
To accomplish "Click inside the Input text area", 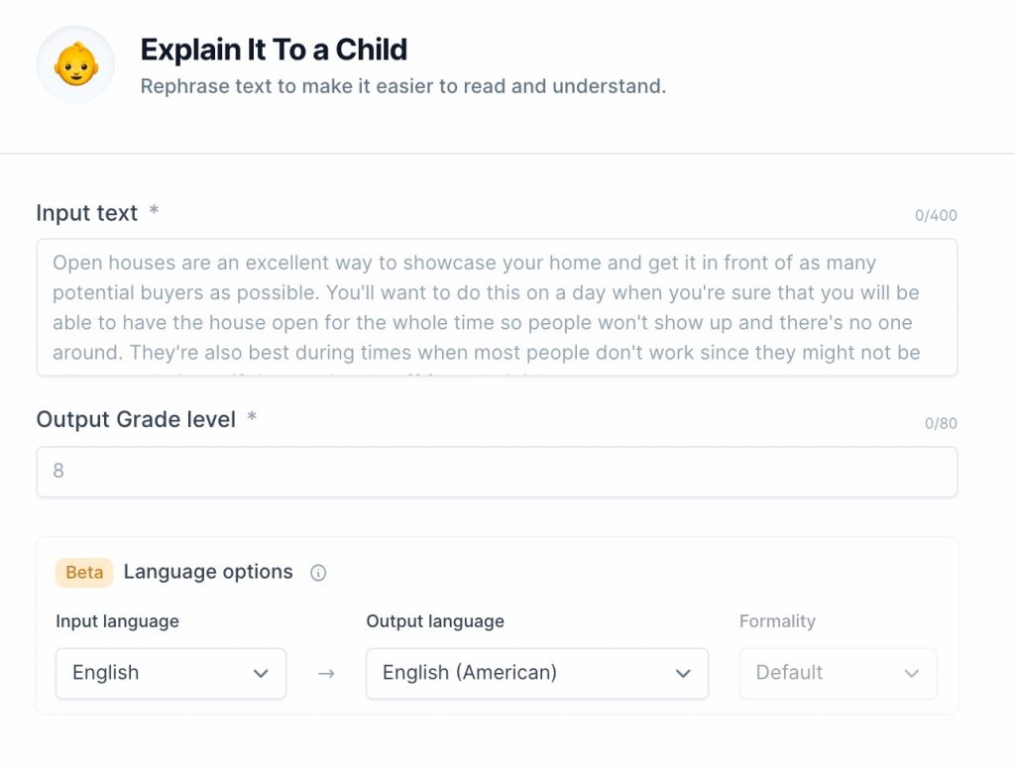I will coord(497,304).
